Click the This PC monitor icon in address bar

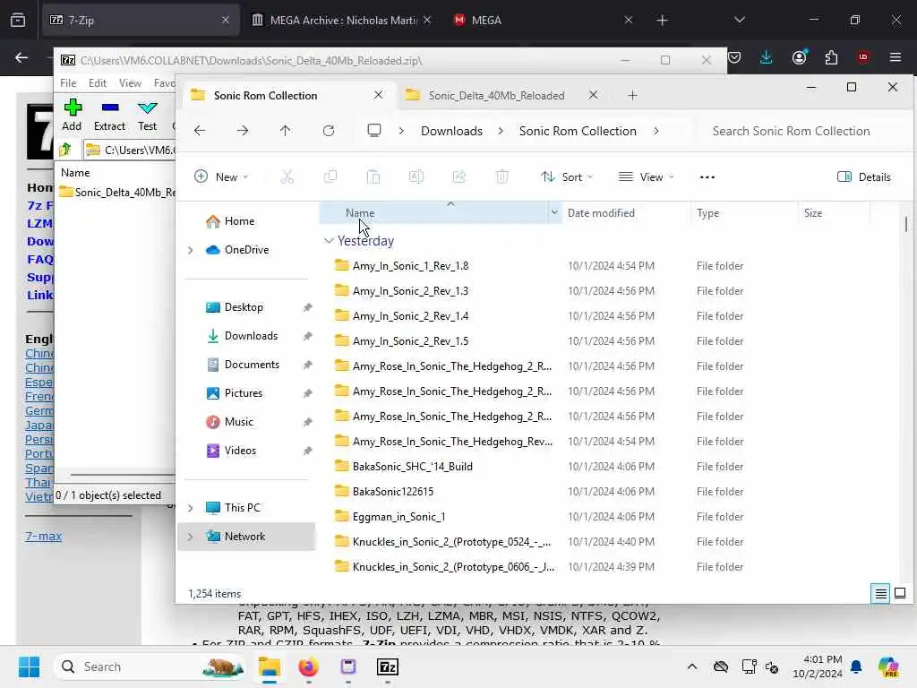tap(374, 130)
